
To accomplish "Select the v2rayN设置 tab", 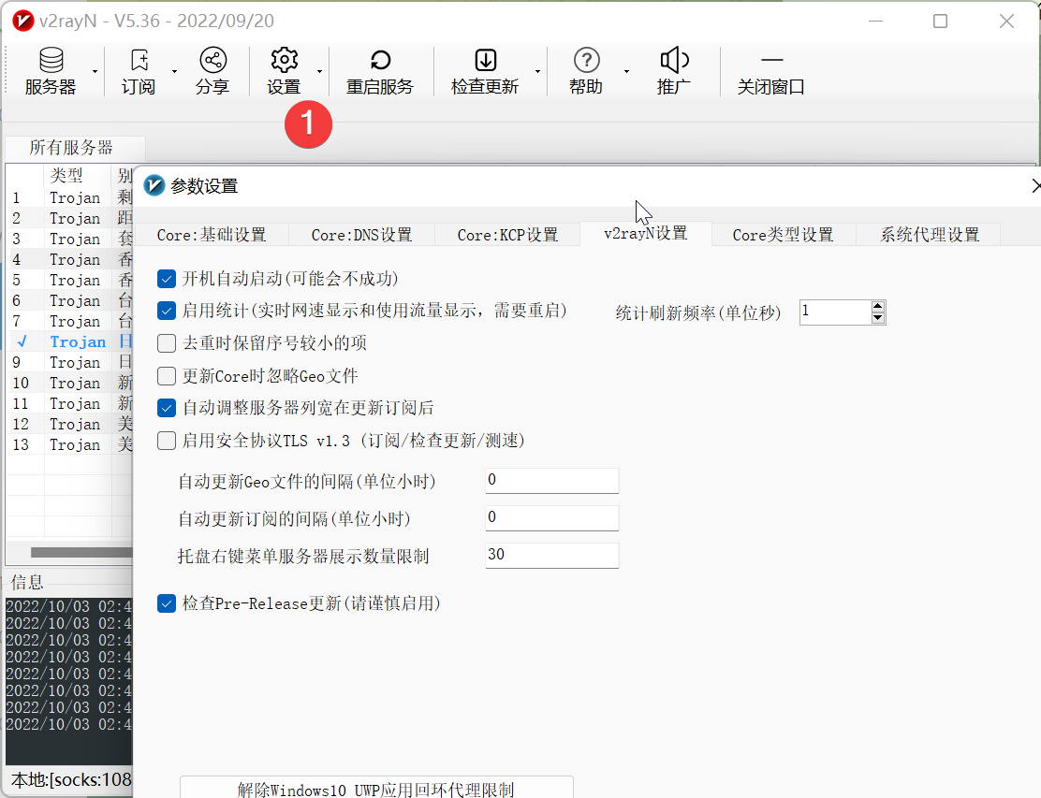I will coord(646,234).
